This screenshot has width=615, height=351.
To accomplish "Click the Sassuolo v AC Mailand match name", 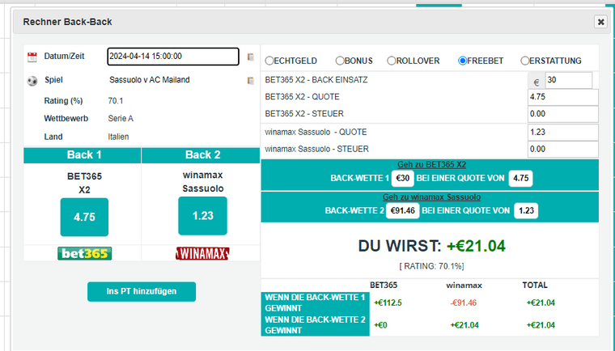I will point(150,80).
